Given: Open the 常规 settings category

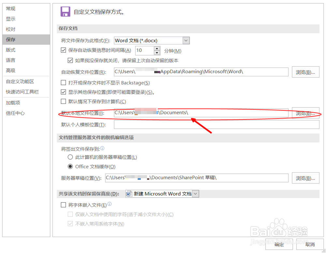Looking at the screenshot, I should point(26,8).
